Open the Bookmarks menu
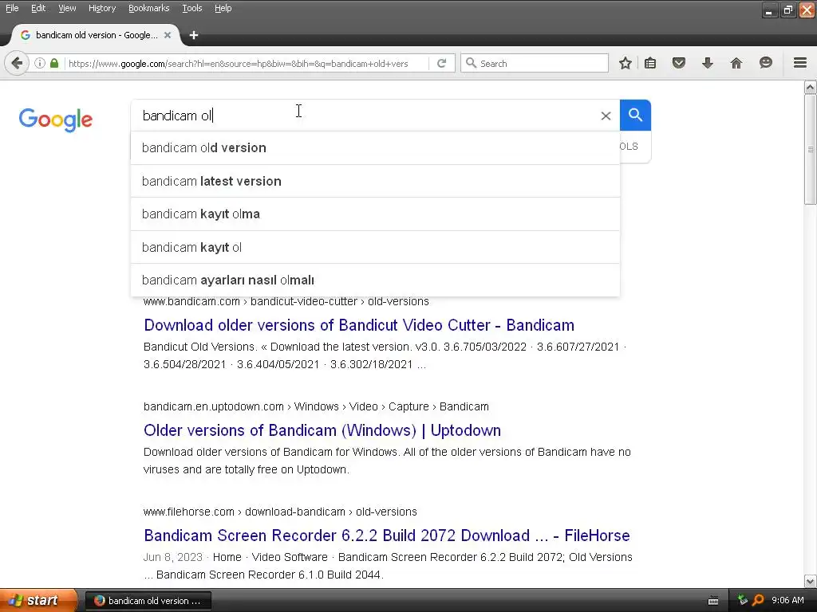Image resolution: width=817 pixels, height=612 pixels. pos(149,8)
